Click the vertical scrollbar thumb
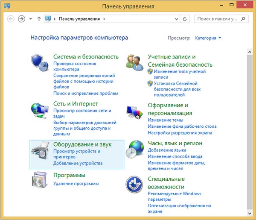 click(250, 132)
